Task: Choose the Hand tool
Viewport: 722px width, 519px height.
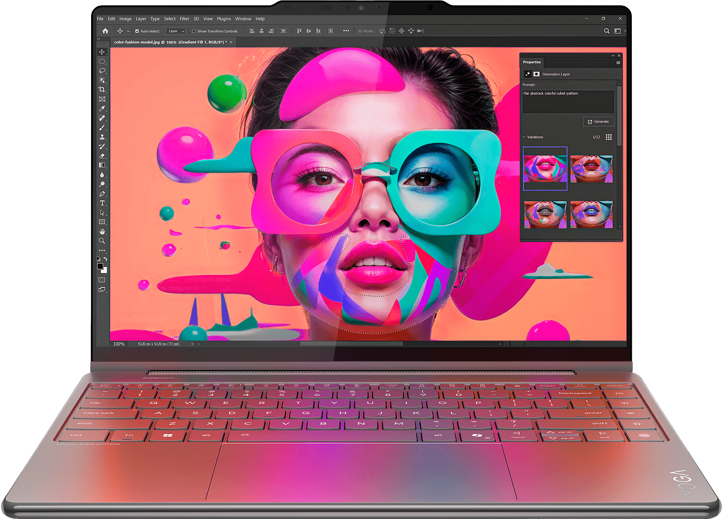Action: (x=102, y=232)
